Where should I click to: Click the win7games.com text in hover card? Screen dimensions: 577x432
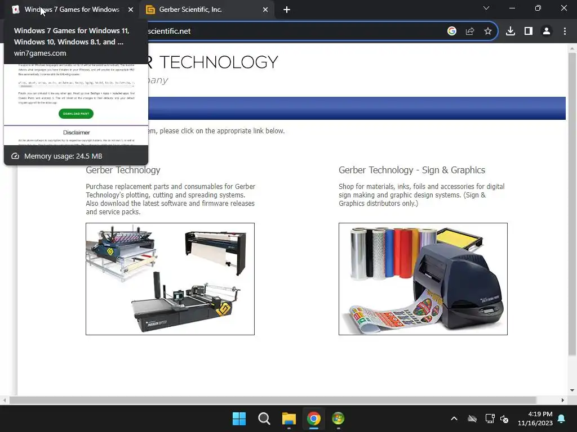pos(40,53)
